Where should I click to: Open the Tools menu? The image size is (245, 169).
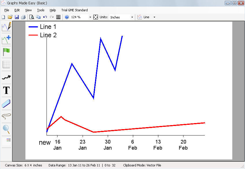pos(40,10)
